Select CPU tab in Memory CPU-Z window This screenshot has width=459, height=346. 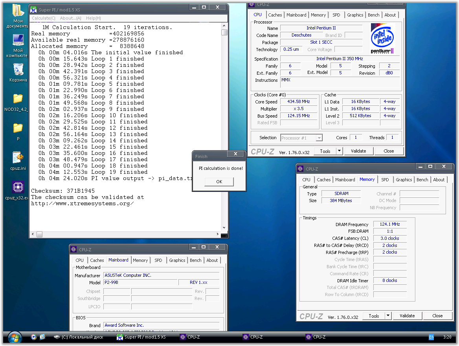pyautogui.click(x=306, y=180)
